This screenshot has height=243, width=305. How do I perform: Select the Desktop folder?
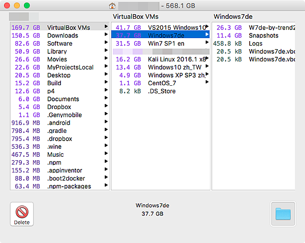(x=59, y=75)
